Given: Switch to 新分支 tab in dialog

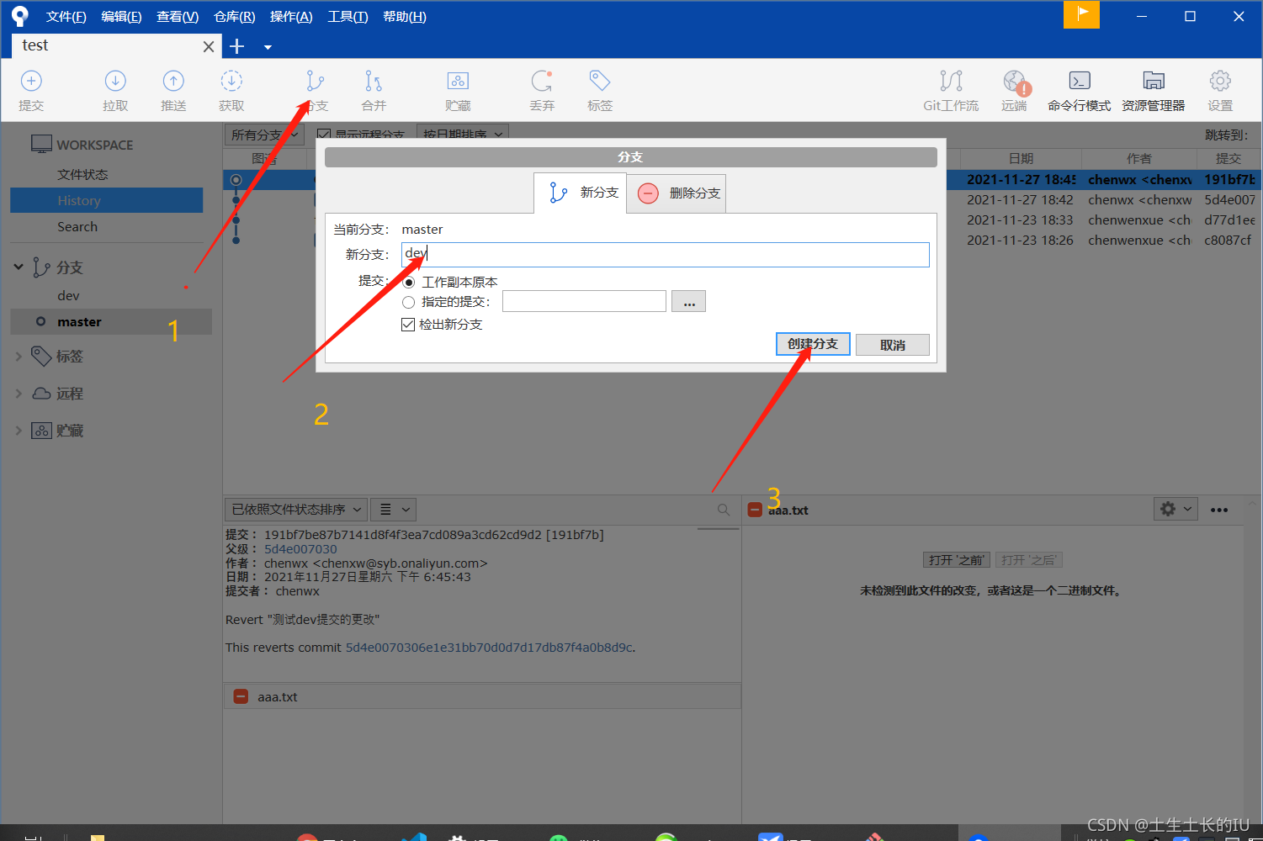Looking at the screenshot, I should (581, 193).
